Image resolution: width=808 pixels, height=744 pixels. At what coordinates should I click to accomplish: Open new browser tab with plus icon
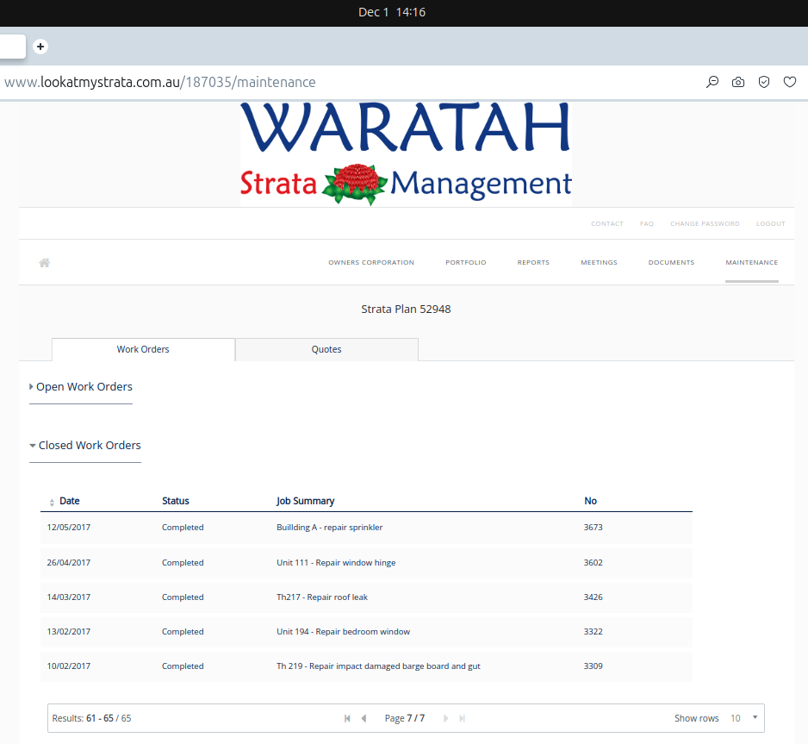(x=40, y=47)
